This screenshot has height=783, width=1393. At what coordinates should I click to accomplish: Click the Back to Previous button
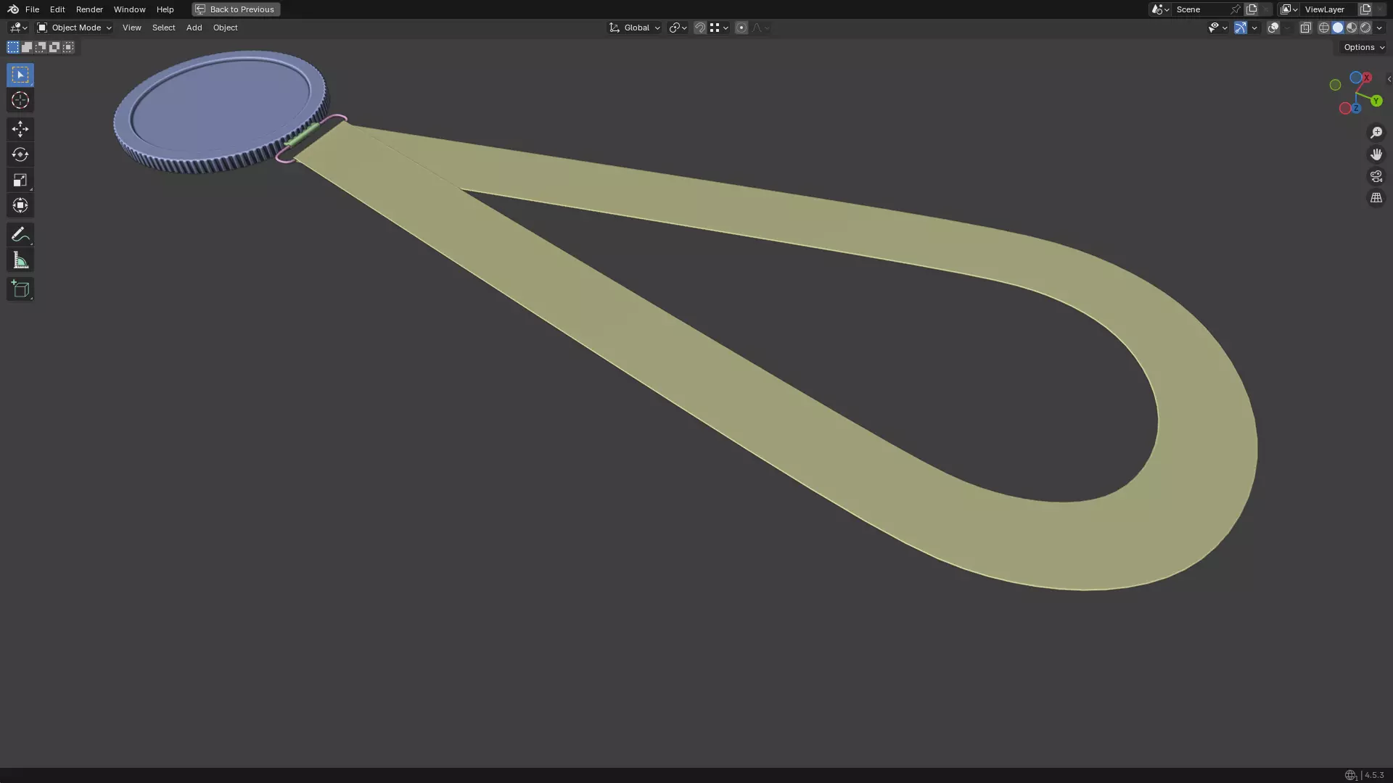point(236,9)
